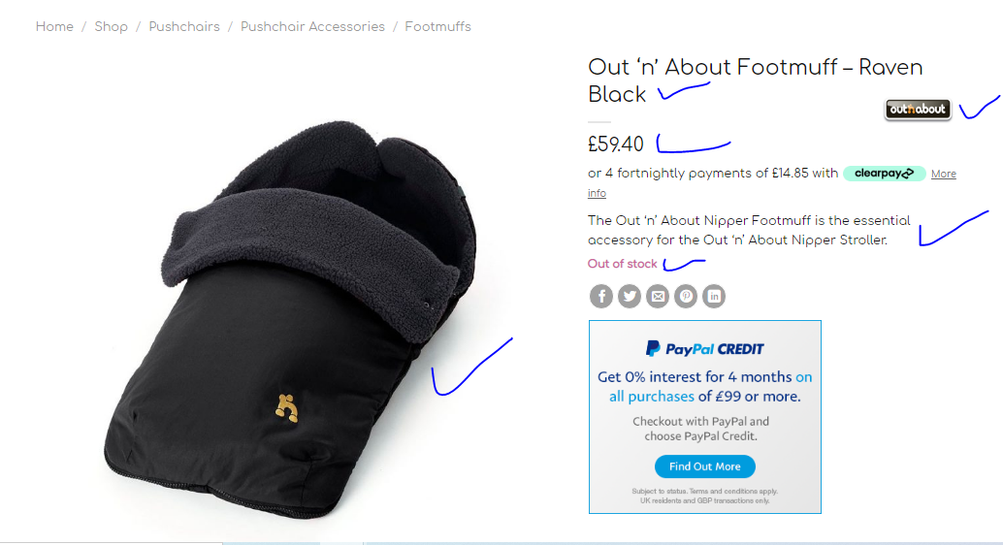Screen dimensions: 1003x545
Task: Share product by email icon
Action: click(657, 296)
